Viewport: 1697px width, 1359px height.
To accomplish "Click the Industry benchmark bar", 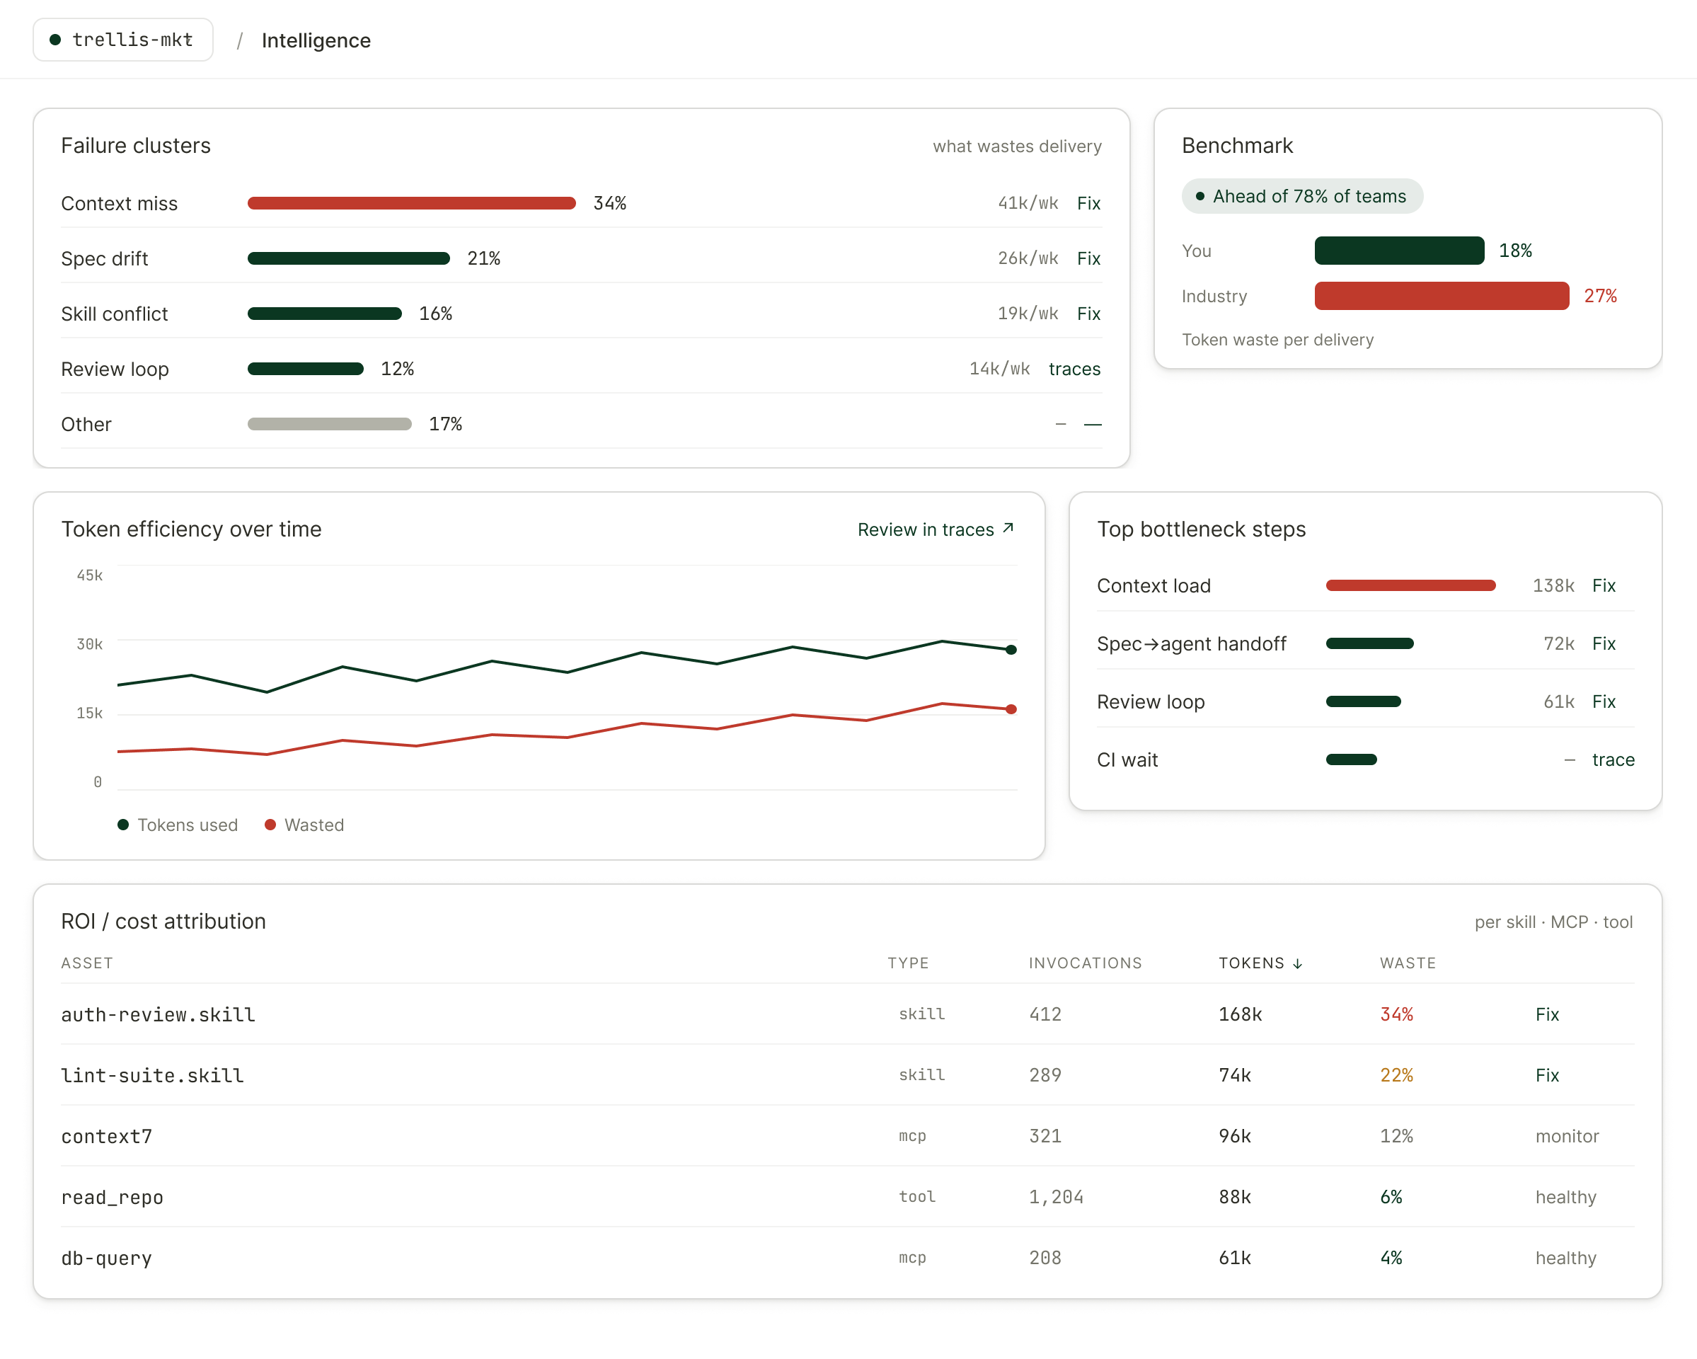I will click(1442, 296).
